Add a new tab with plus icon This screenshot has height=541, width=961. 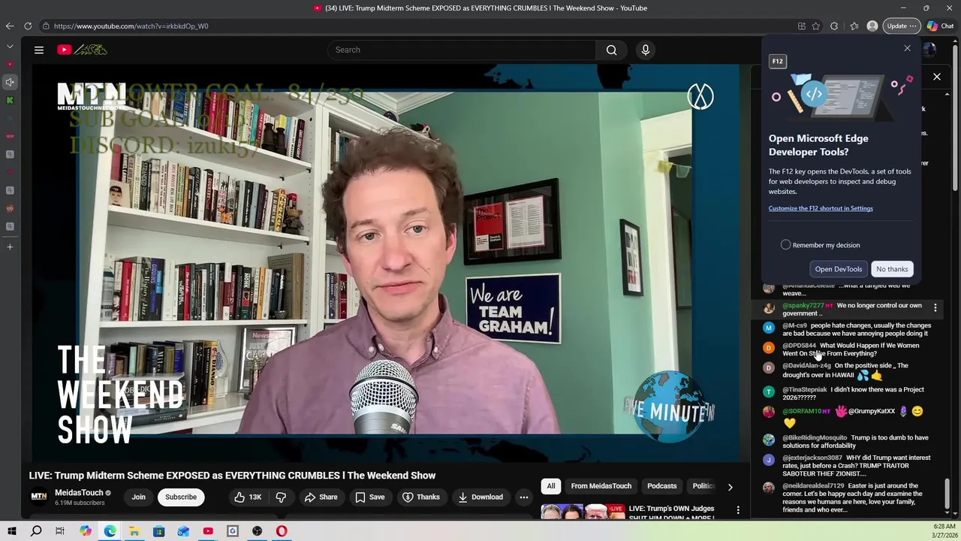10,246
